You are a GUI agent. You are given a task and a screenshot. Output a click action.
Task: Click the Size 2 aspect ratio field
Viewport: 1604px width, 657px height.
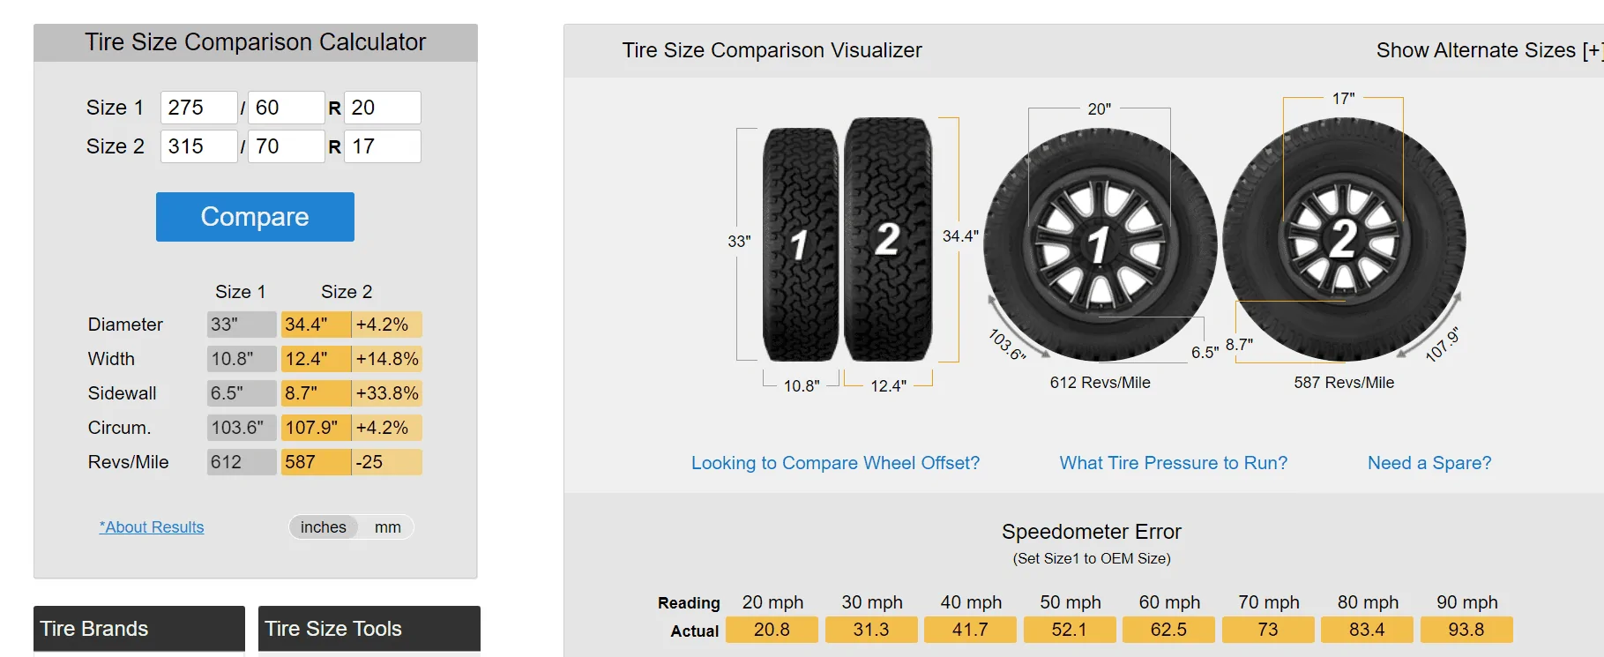pos(286,146)
